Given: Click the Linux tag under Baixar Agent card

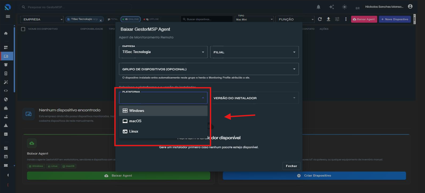Looking at the screenshot, I should pos(53,166).
